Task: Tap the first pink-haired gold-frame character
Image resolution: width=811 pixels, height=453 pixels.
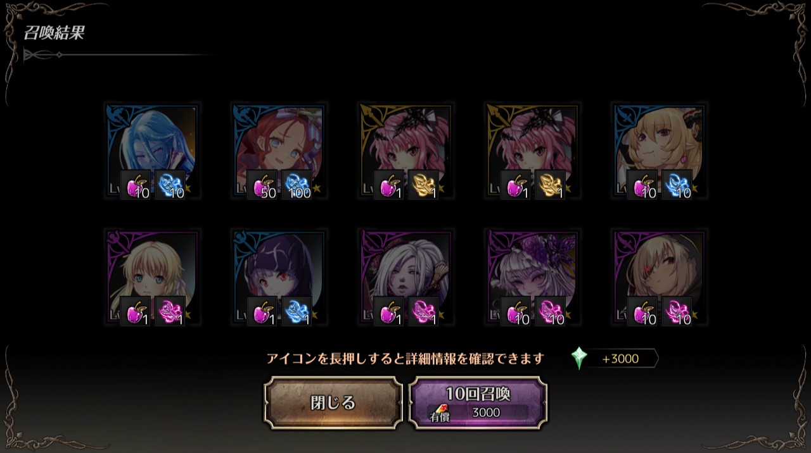Action: [405, 152]
